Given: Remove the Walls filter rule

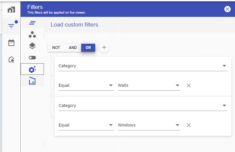Looking at the screenshot, I should tap(189, 85).
